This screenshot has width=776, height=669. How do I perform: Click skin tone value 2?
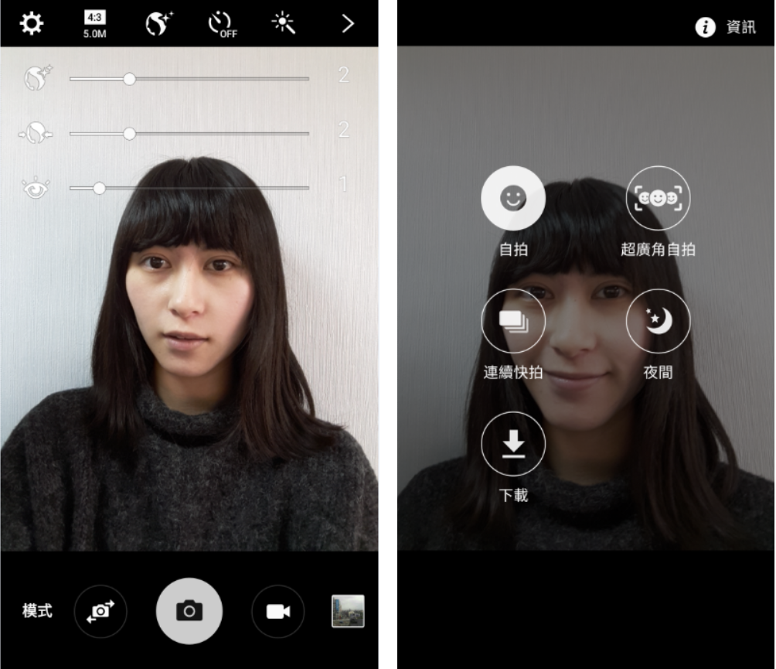[x=344, y=75]
